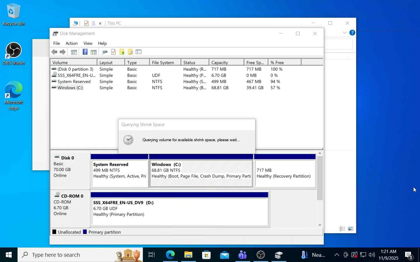The height and width of the screenshot is (262, 420).
Task: Select the Windows (C:) volume row
Action: point(187,88)
